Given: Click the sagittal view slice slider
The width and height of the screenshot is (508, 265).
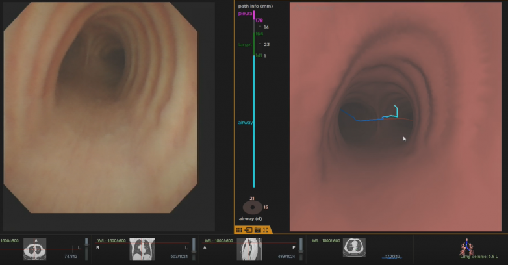Looking at the screenshot, I should tap(300, 249).
